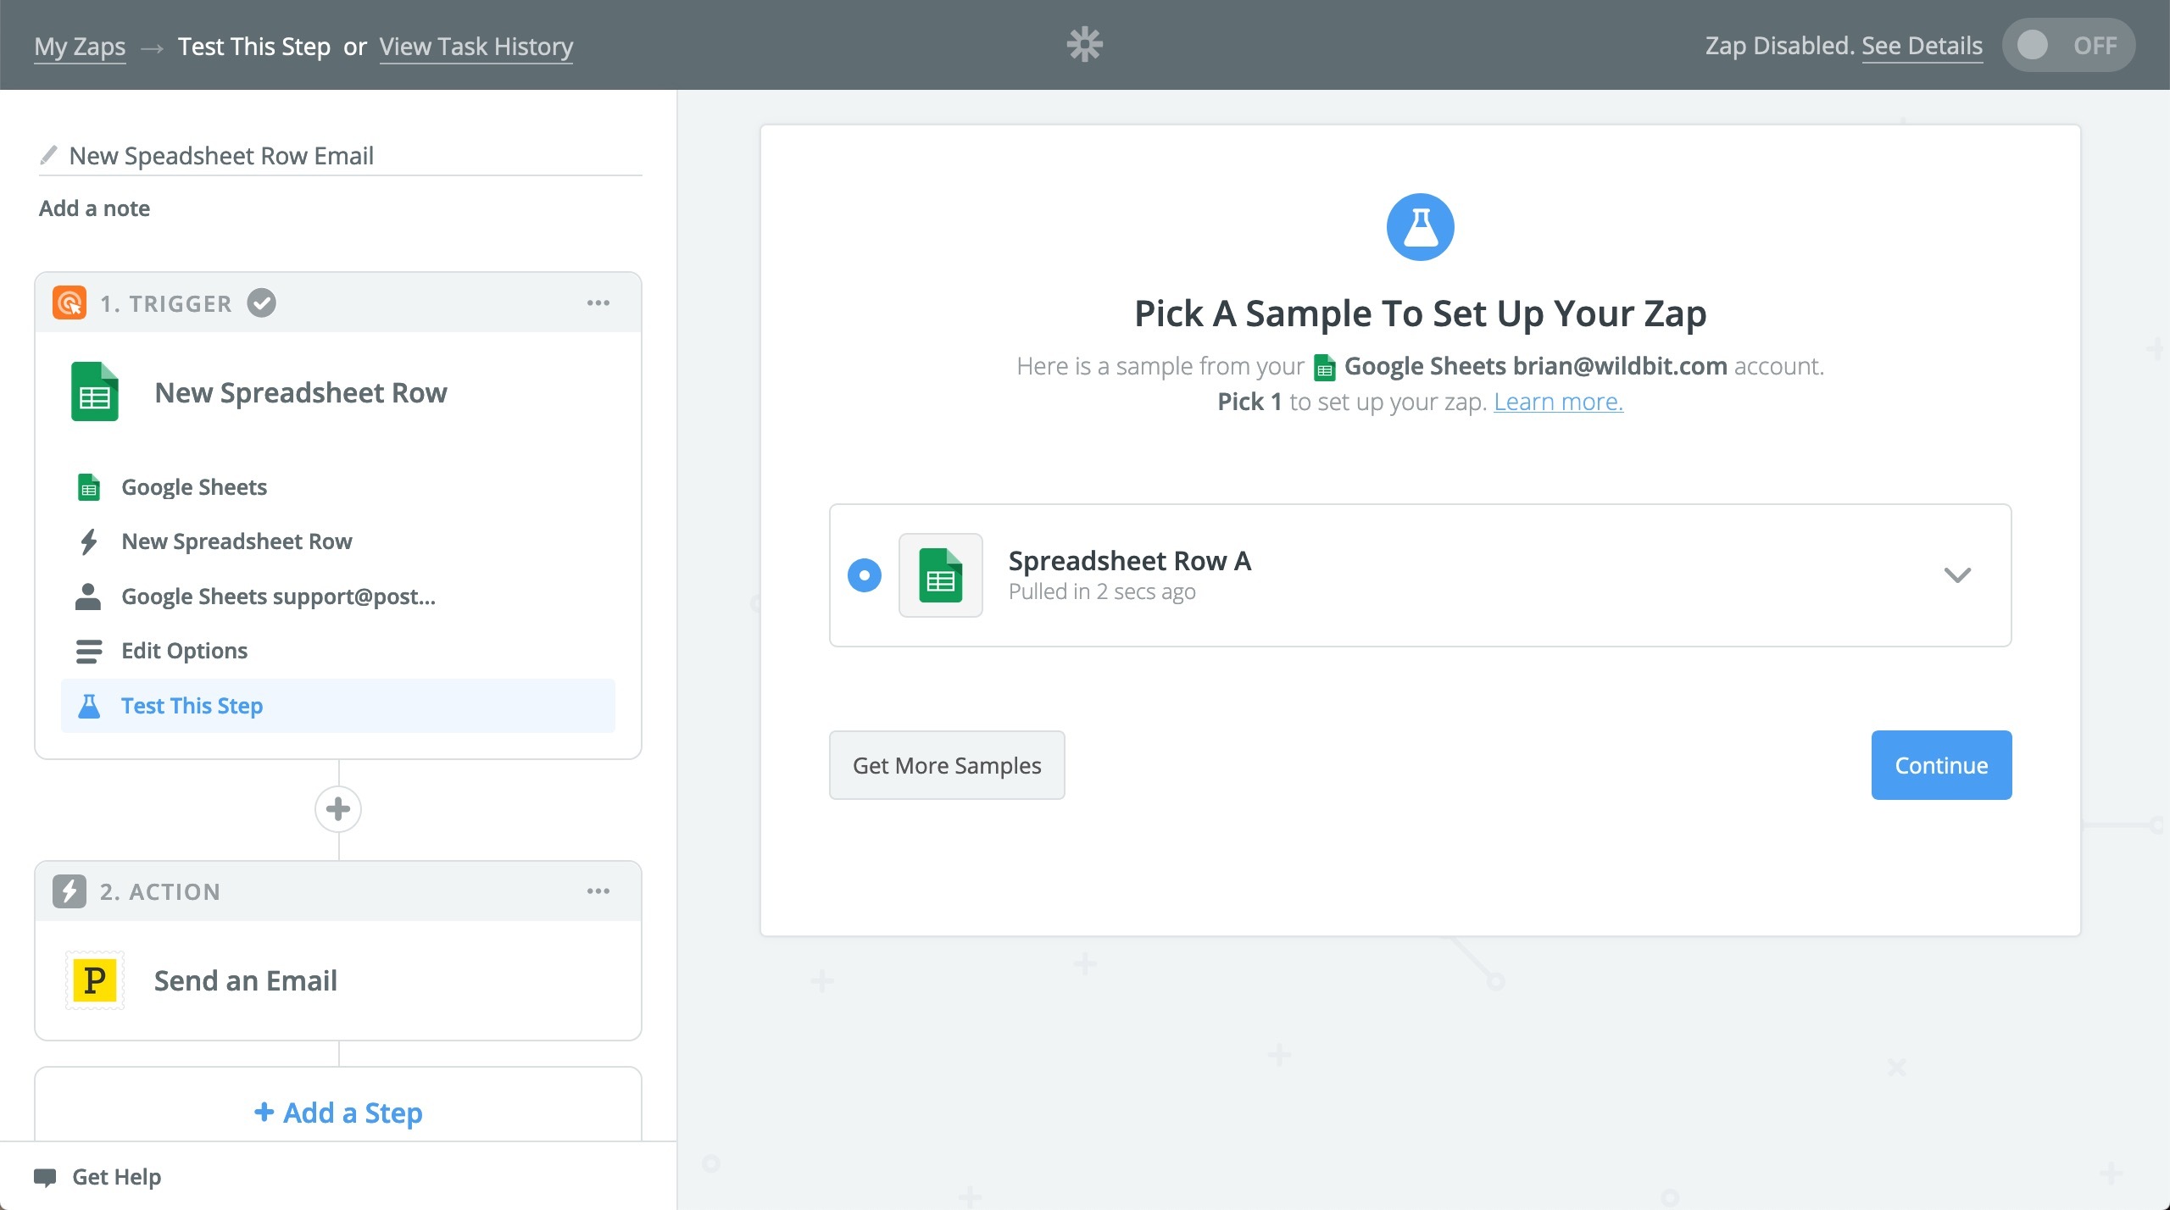Select the Spreadsheet Row A radio button
This screenshot has width=2170, height=1210.
(865, 575)
